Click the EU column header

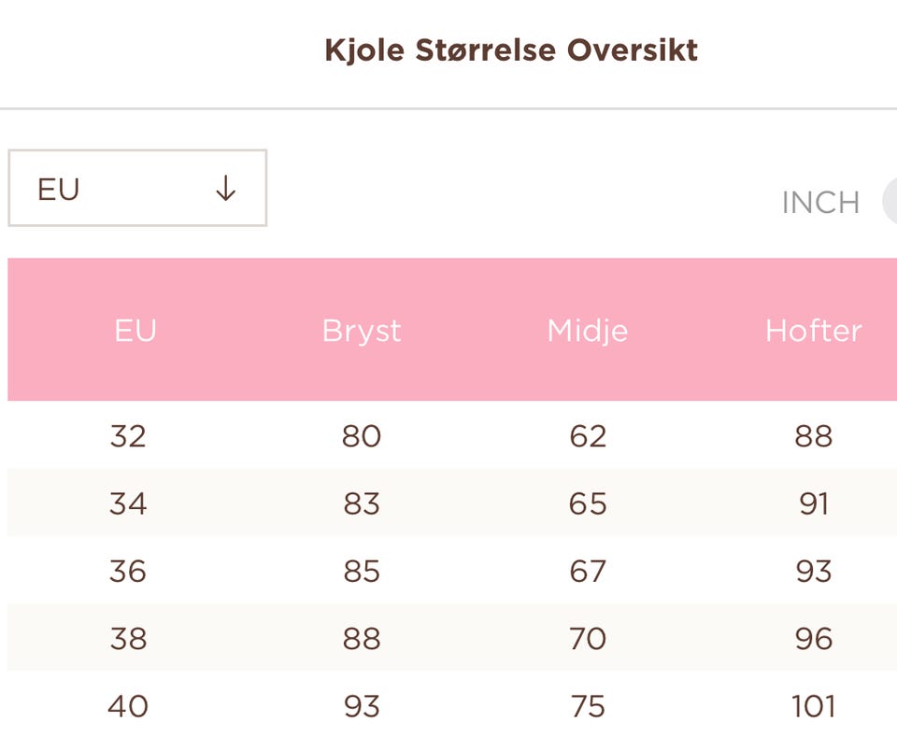[x=135, y=331]
